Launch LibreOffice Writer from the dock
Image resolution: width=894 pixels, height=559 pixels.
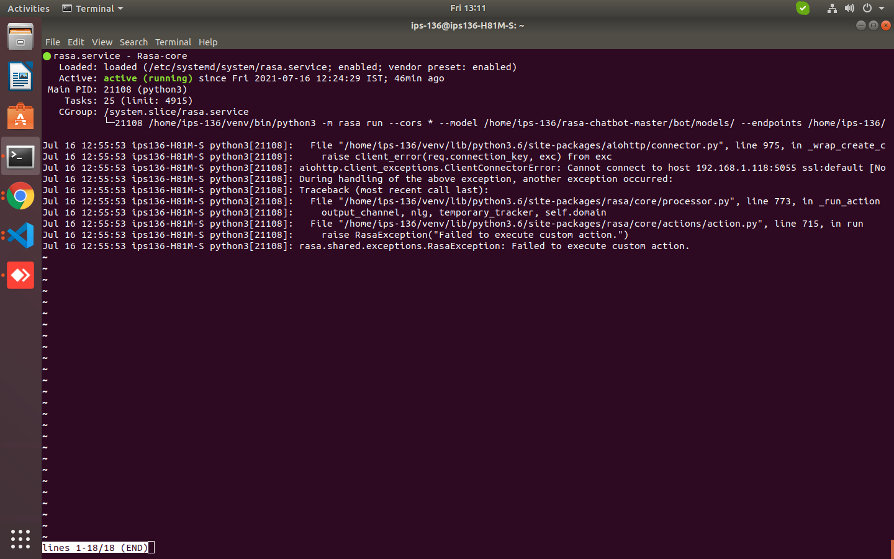[20, 77]
